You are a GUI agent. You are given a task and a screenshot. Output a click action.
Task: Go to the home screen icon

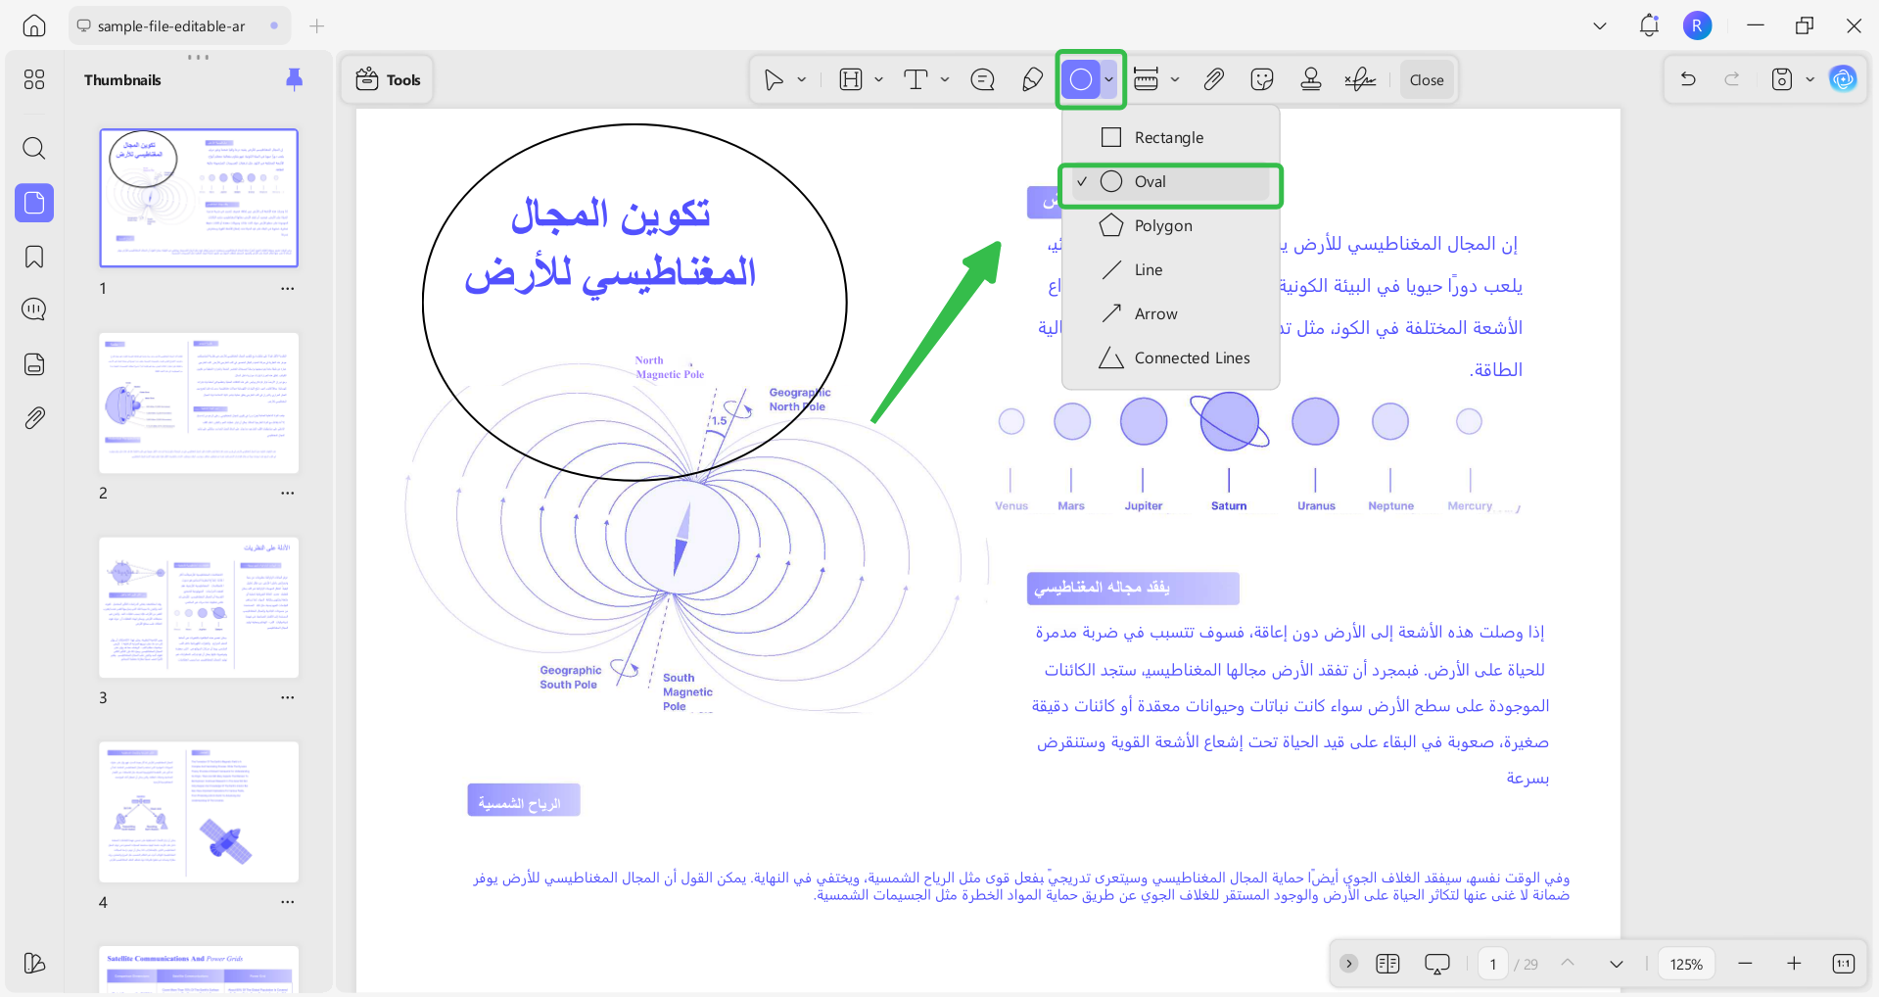(34, 26)
